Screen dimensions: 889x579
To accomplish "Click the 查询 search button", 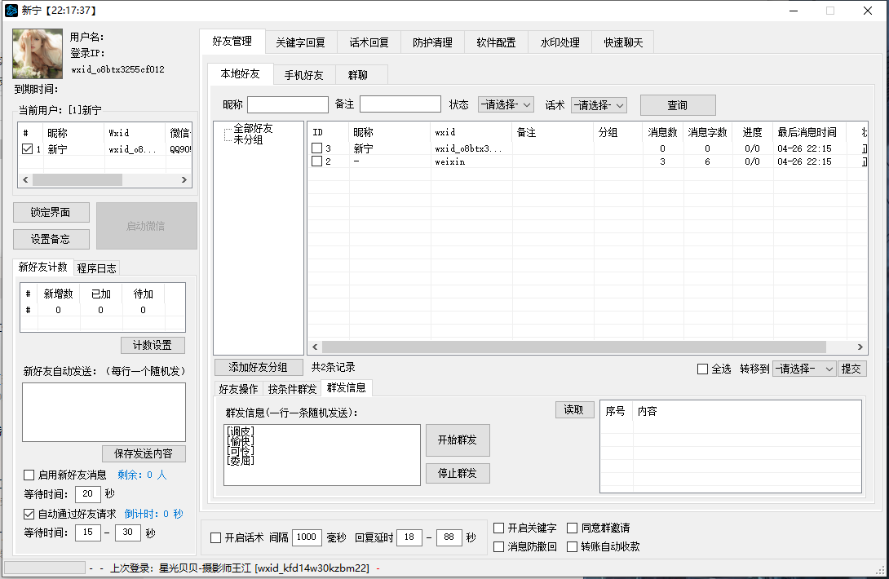I will point(678,105).
